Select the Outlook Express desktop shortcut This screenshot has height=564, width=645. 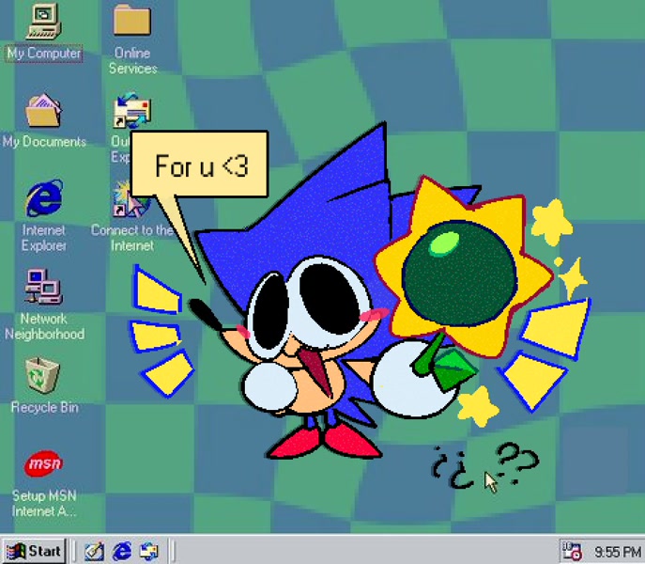131,112
